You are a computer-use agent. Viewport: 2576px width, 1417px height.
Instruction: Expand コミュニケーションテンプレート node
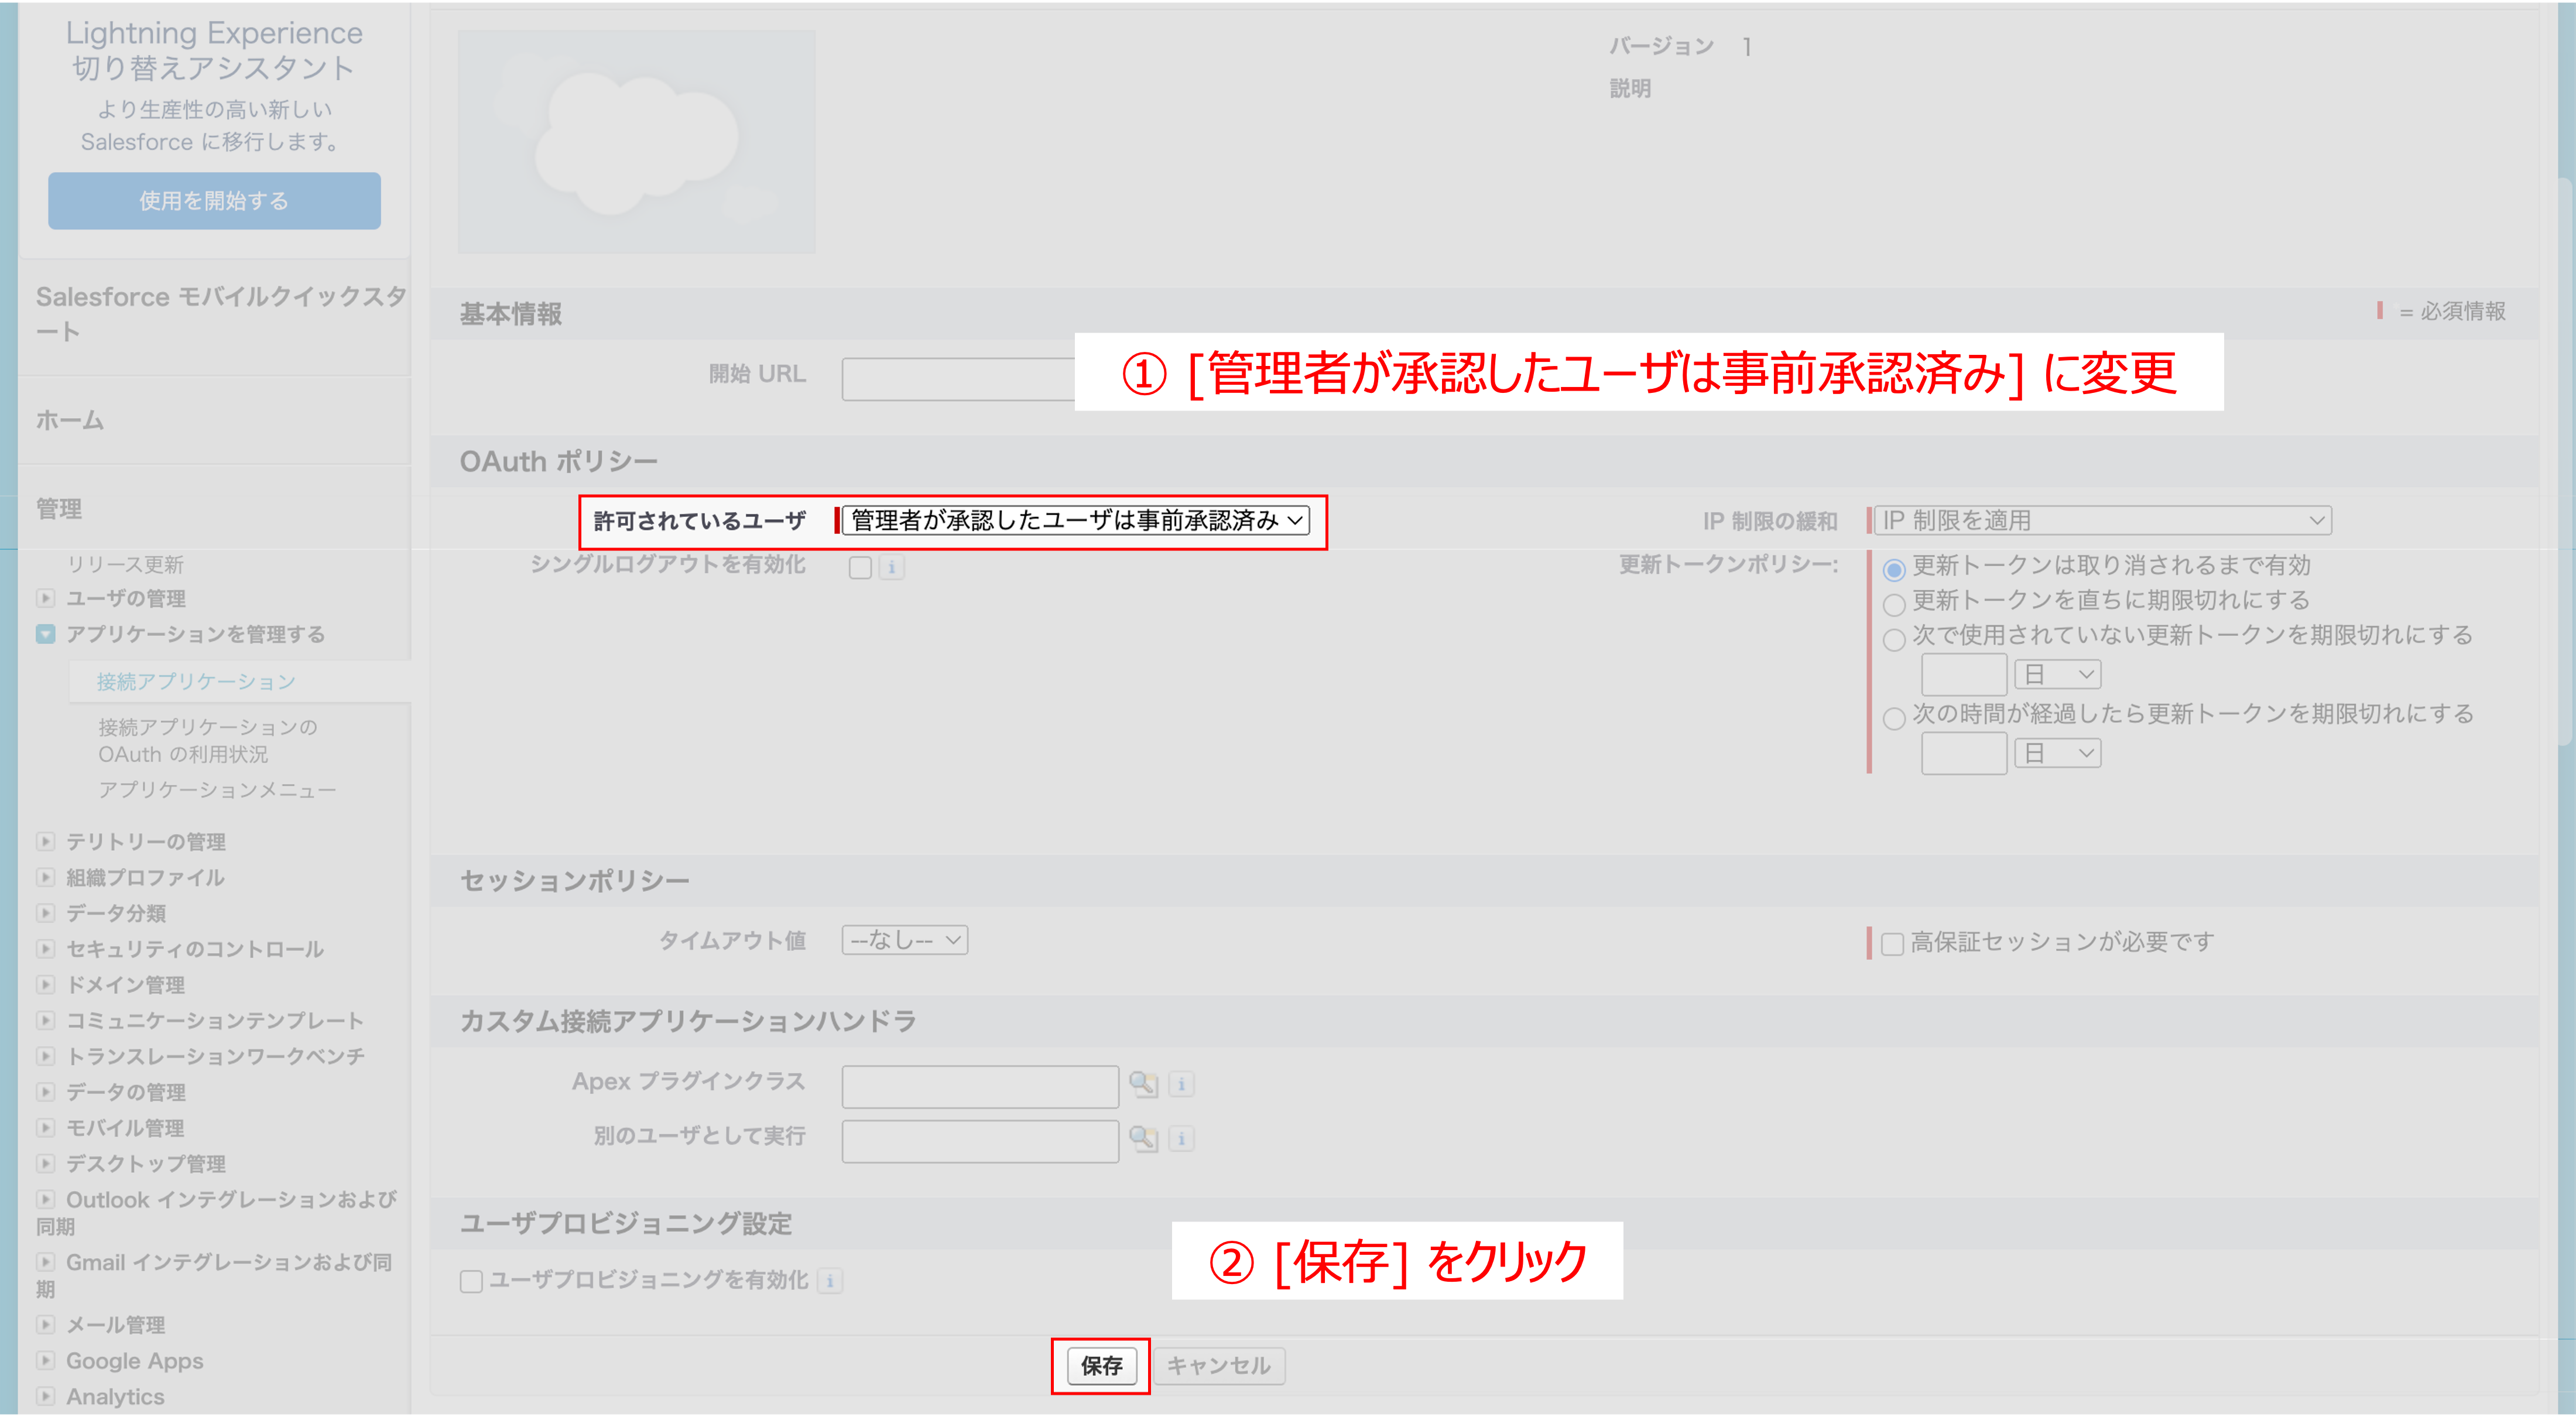46,1020
